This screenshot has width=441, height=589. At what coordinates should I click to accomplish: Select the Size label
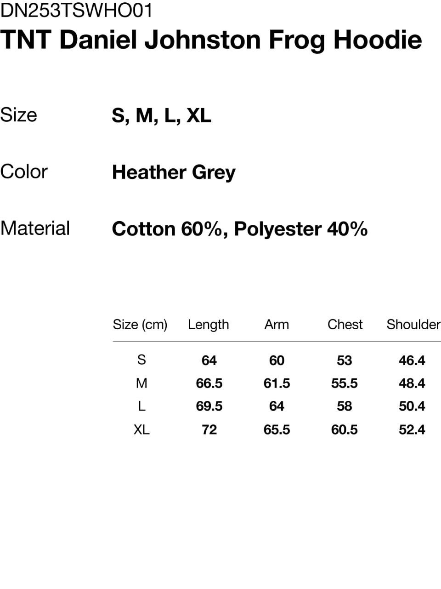[18, 115]
